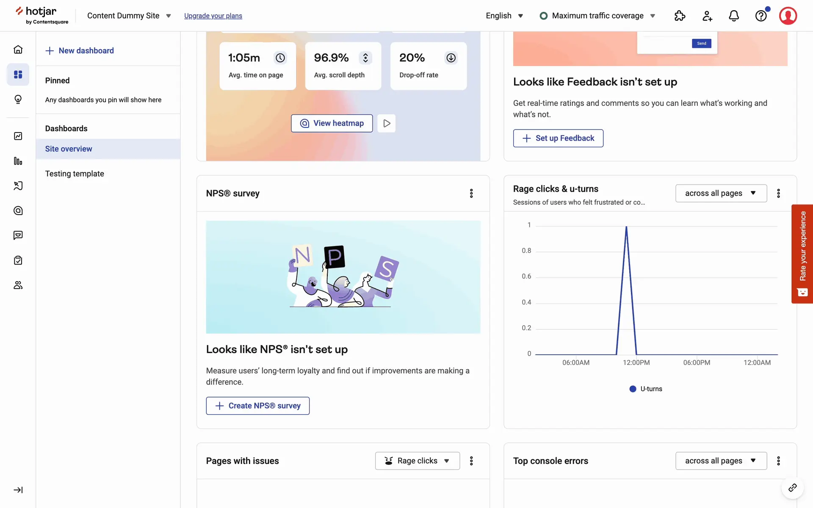The image size is (813, 508).
Task: Expand Maximum traffic coverage dropdown
Action: pyautogui.click(x=597, y=16)
